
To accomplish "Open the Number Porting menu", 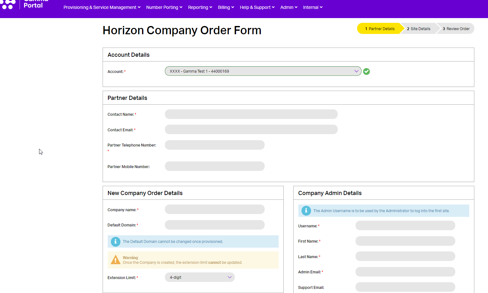I will pyautogui.click(x=164, y=7).
